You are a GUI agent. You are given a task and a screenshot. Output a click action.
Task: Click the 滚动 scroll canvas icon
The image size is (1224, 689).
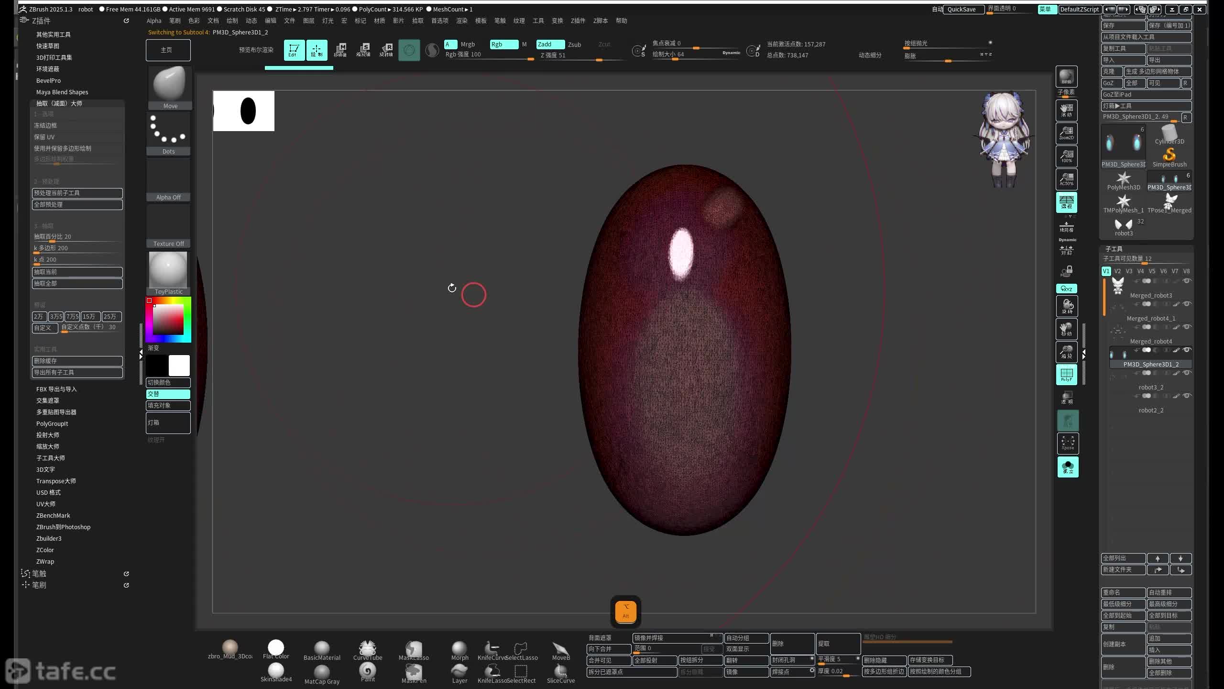pos(1066,111)
